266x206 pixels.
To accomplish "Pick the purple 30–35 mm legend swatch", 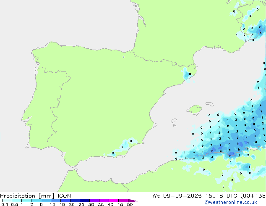I will (x=94, y=201).
